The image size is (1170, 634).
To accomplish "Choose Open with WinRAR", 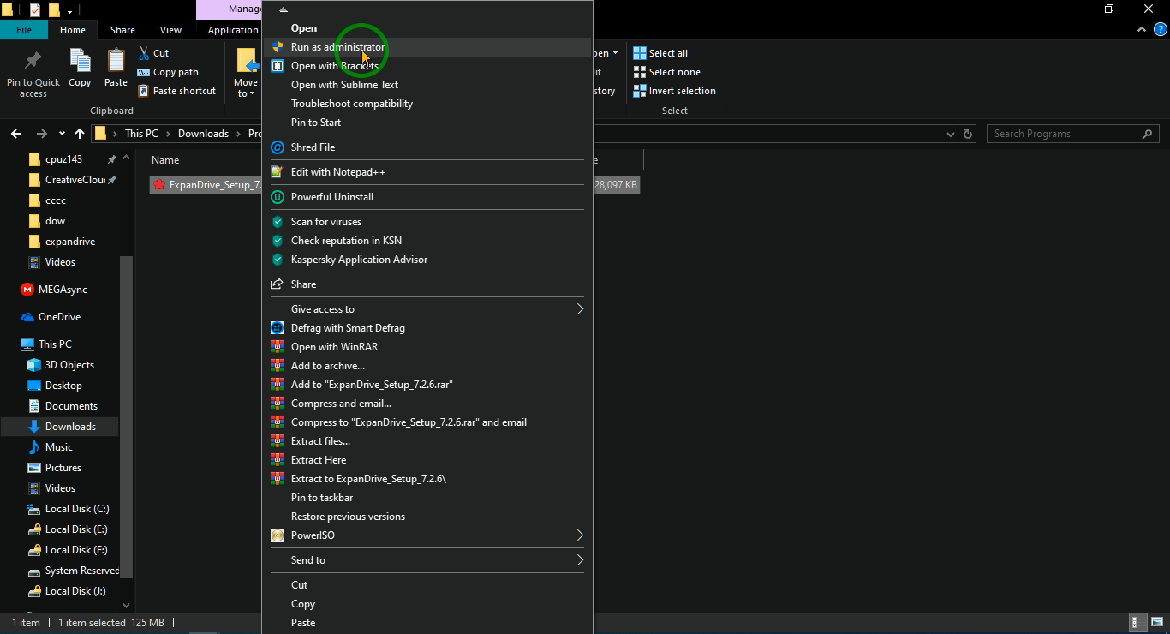I will 427,347.
